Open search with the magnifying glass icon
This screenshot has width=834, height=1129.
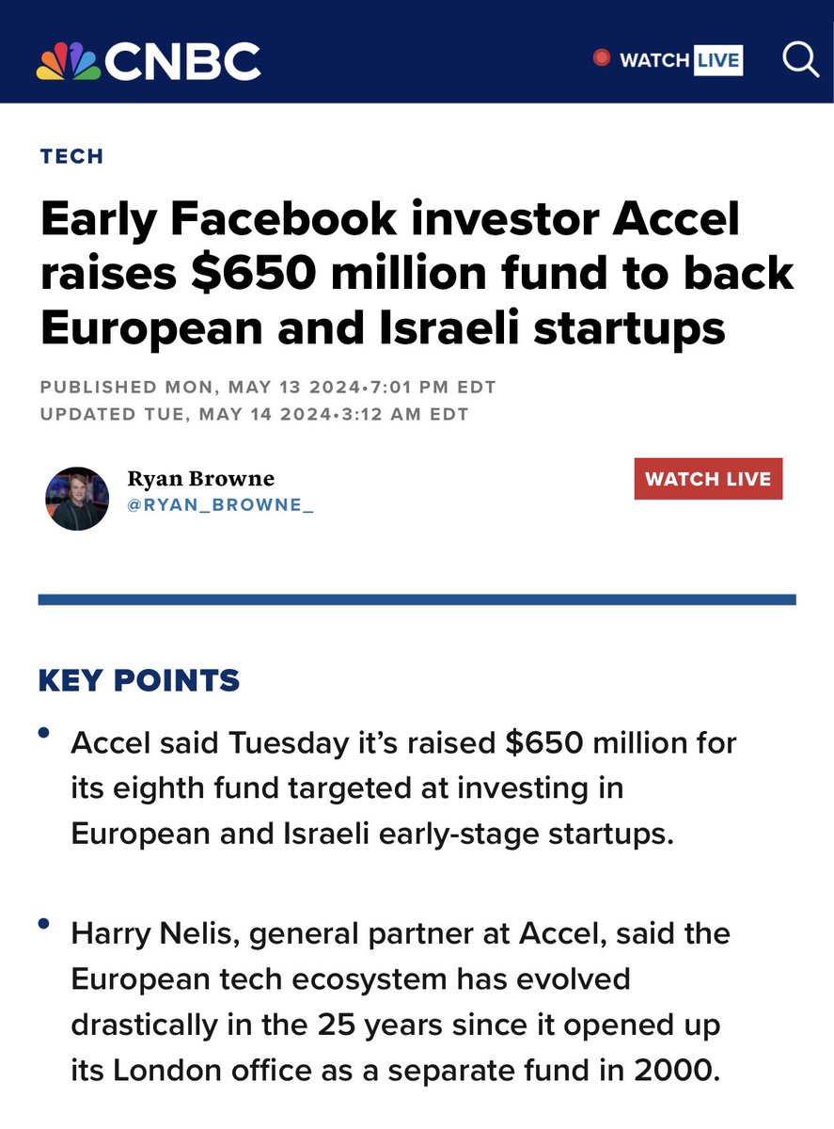pyautogui.click(x=801, y=59)
